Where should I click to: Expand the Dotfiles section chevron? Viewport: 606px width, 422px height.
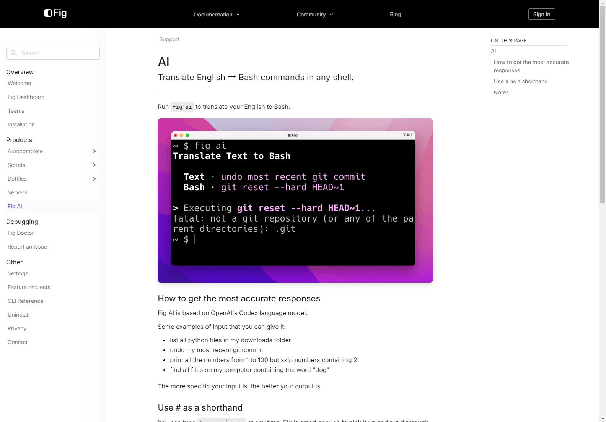pyautogui.click(x=94, y=179)
